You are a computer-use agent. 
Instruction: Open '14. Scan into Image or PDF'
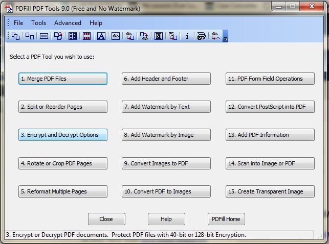(x=270, y=163)
